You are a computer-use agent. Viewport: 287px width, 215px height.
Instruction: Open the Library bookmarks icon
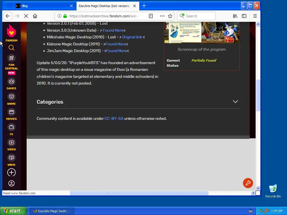tap(235, 16)
